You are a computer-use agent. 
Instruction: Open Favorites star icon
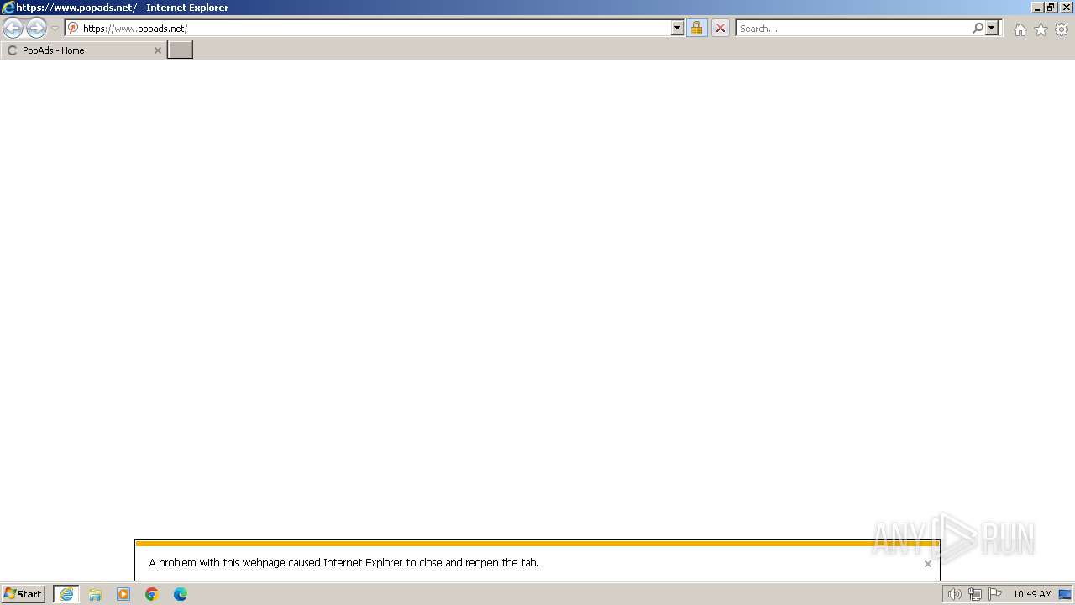tap(1041, 29)
